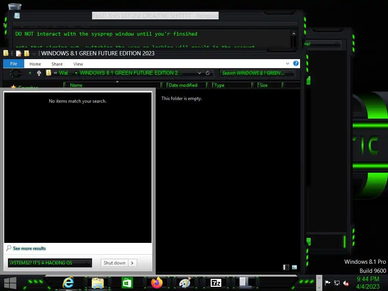The width and height of the screenshot is (388, 291).
Task: Click the Notepad scrollbar up arrow
Action: pos(294,33)
